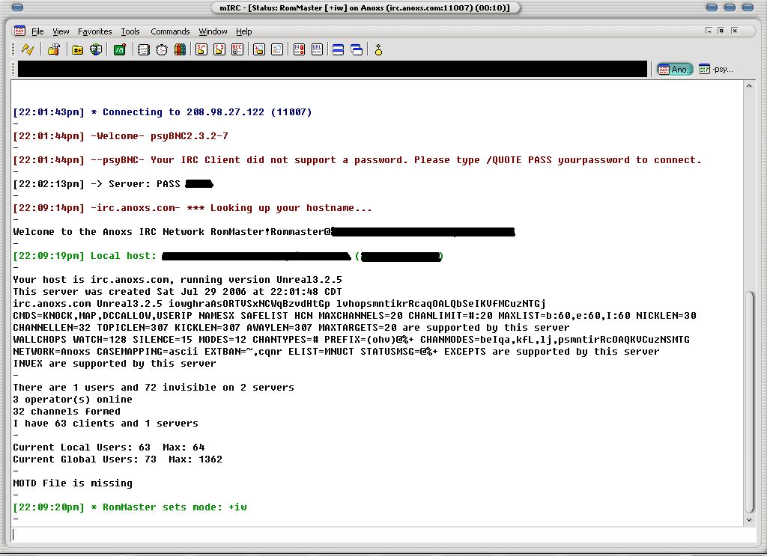Click "Current Local Users: 63" line
This screenshot has height=556, width=767.
[109, 447]
